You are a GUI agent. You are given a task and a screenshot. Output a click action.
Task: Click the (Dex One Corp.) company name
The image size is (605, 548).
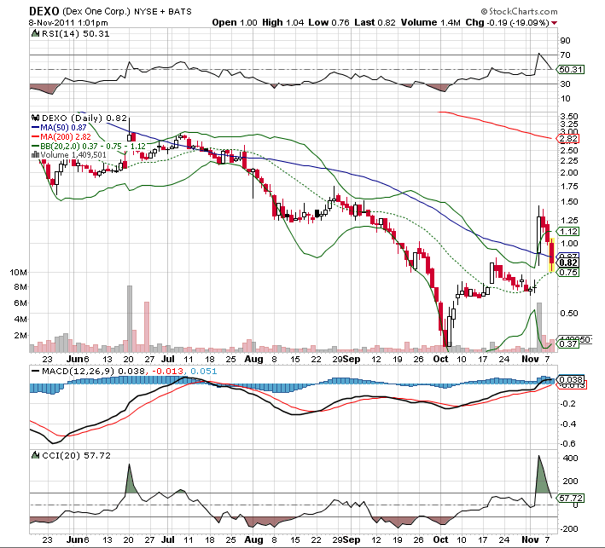pyautogui.click(x=96, y=11)
